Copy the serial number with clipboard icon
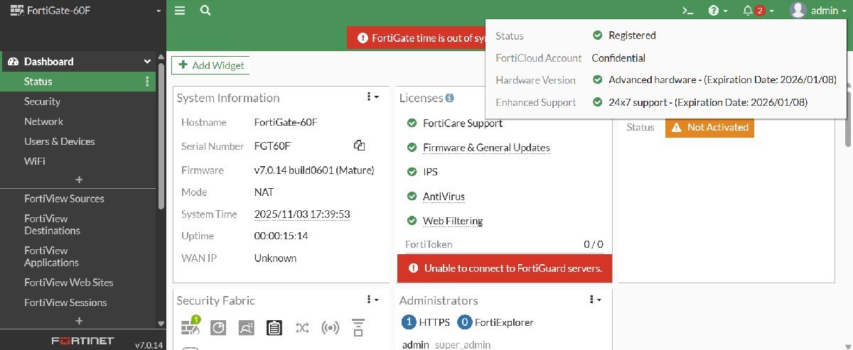 [x=359, y=146]
